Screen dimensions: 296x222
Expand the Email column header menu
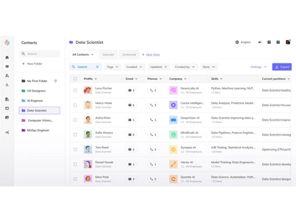[136, 79]
